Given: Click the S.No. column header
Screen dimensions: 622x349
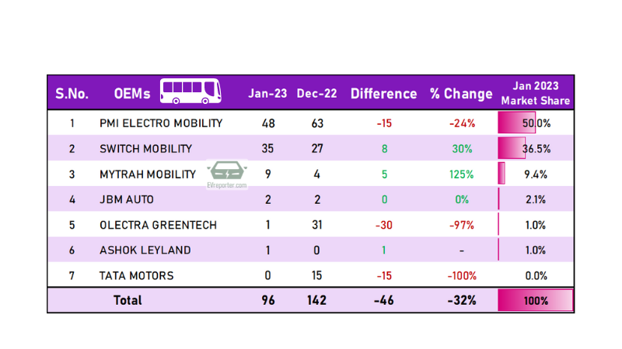Looking at the screenshot, I should pos(72,94).
